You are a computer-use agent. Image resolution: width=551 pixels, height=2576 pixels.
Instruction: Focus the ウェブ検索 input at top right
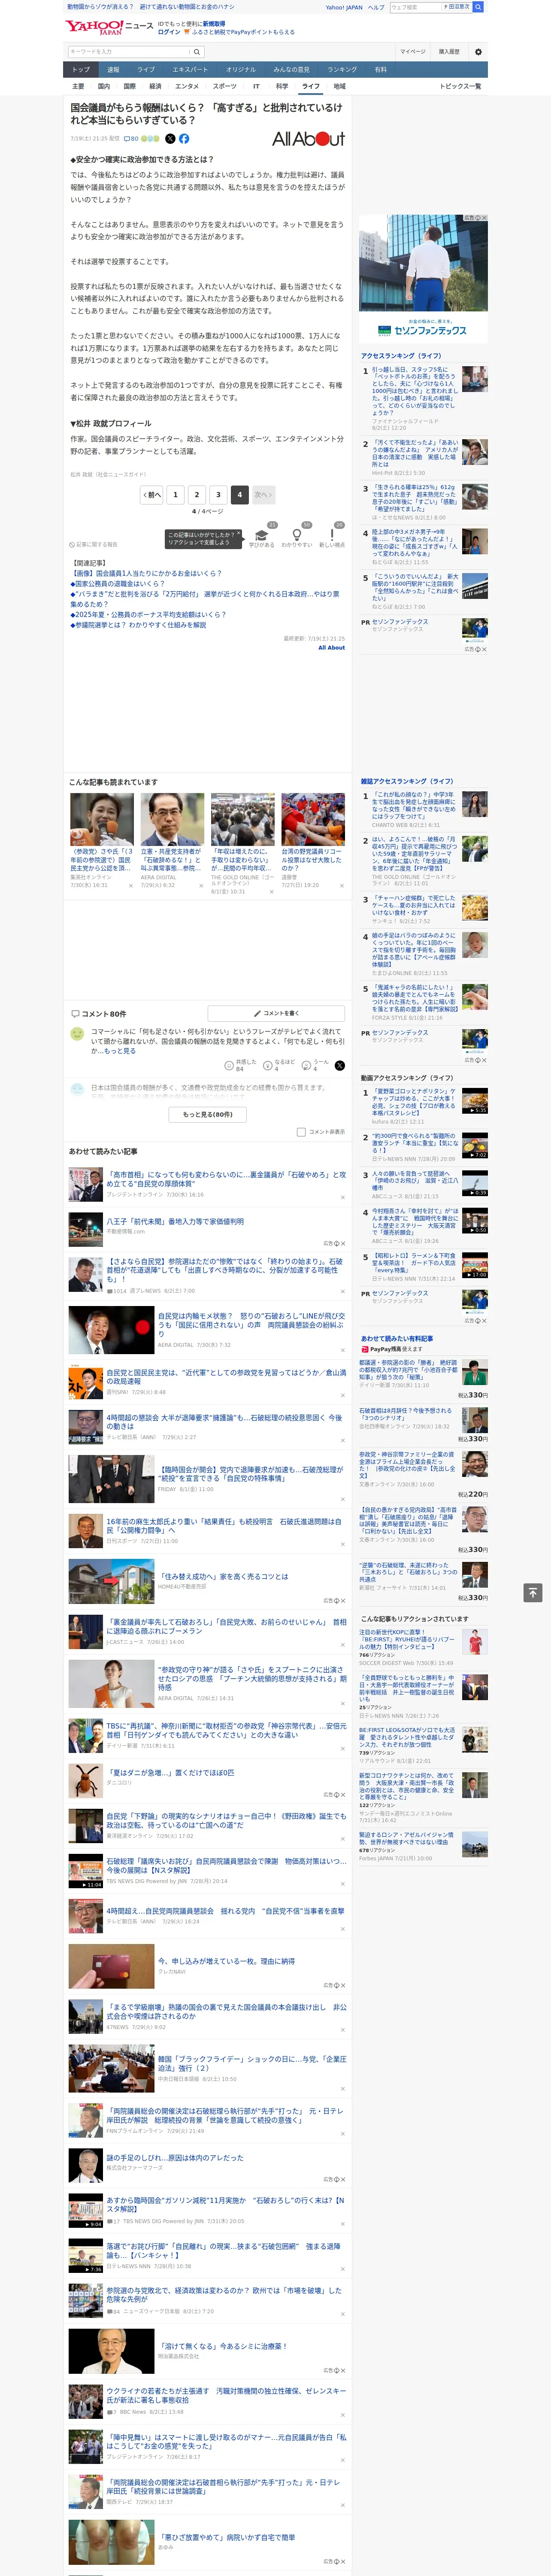(416, 7)
